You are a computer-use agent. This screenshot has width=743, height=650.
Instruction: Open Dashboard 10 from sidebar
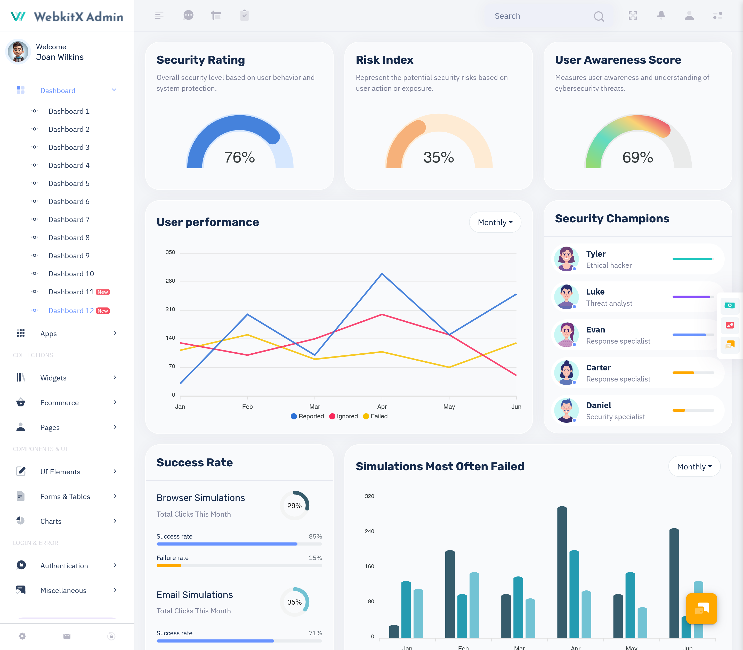(71, 274)
